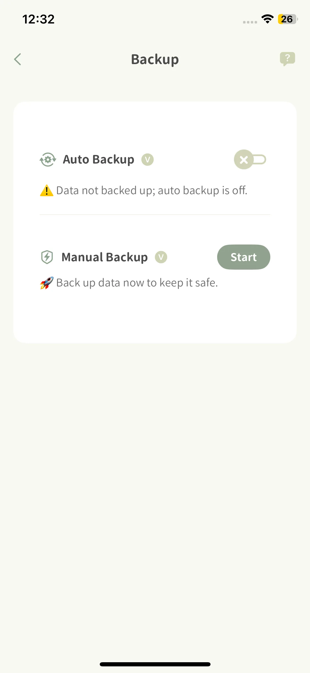The width and height of the screenshot is (310, 673).
Task: Tap the cellular signal dots
Action: point(250,22)
